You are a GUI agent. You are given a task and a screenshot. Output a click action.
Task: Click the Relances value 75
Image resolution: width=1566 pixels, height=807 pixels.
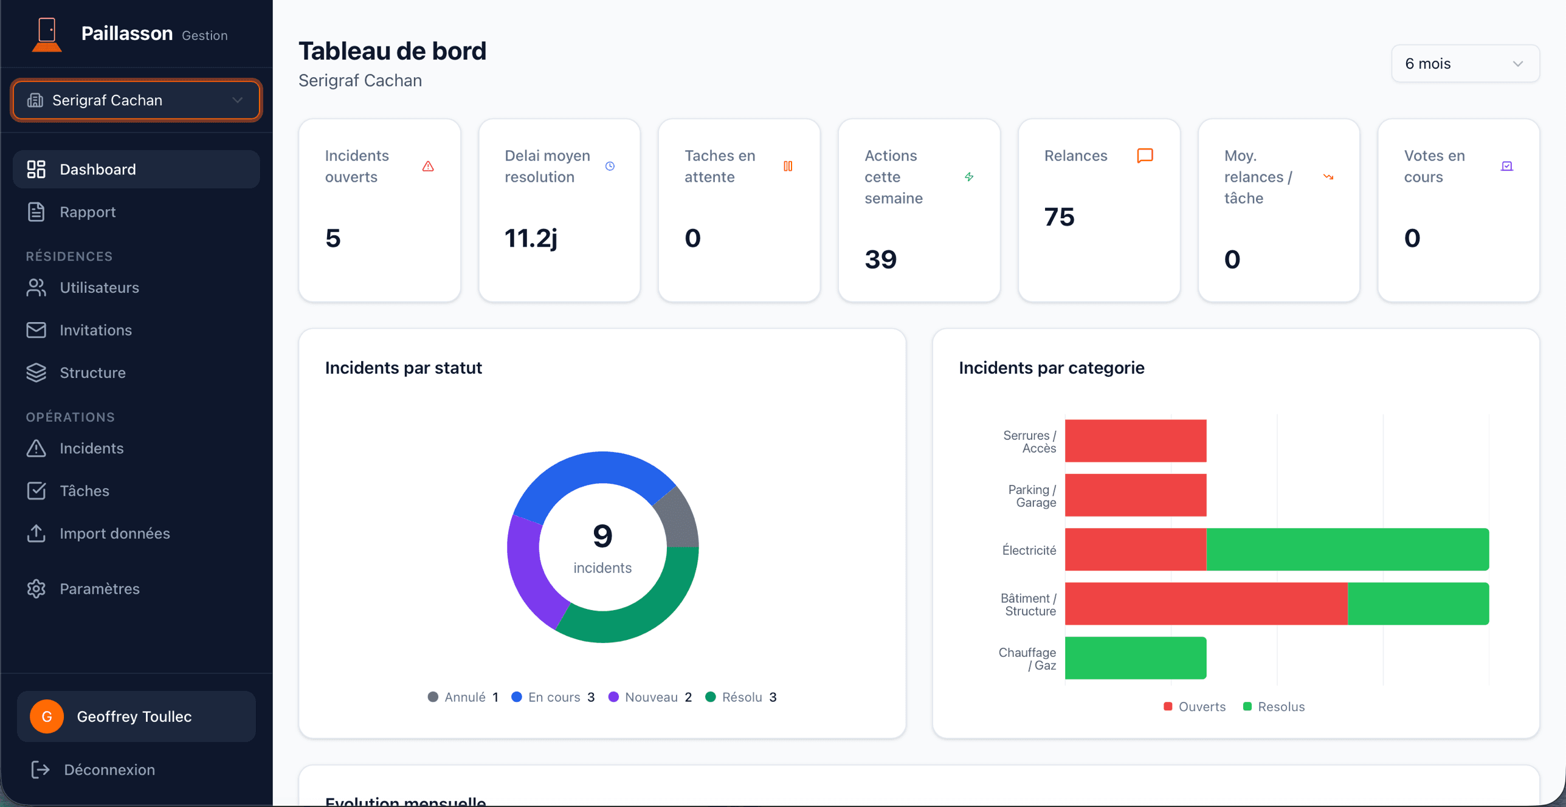[1059, 217]
